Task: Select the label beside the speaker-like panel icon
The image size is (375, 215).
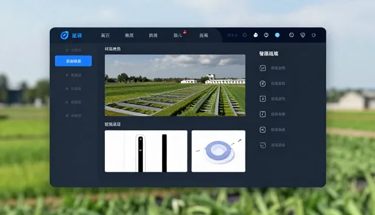Action: 278,130
